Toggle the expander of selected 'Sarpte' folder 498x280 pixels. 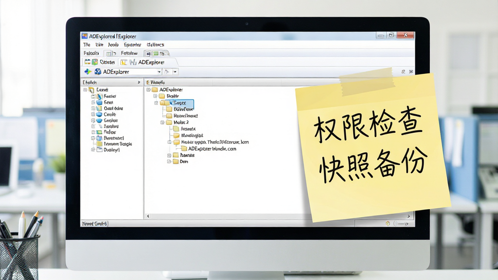click(156, 103)
